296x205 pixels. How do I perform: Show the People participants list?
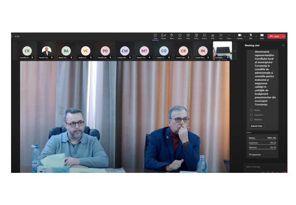click(163, 36)
